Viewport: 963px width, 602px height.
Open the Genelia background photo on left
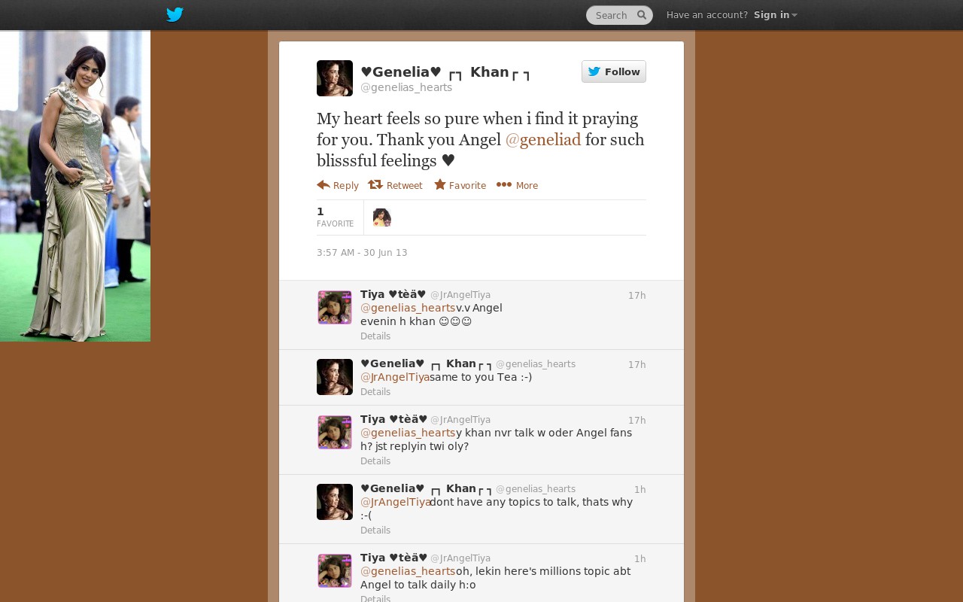[75, 186]
